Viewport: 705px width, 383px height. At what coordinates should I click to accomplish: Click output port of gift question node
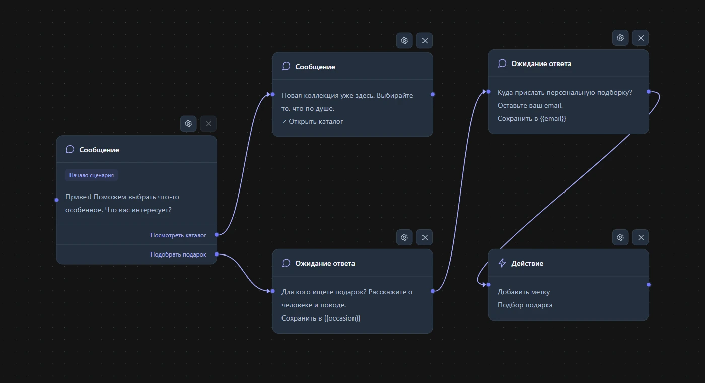click(x=433, y=291)
